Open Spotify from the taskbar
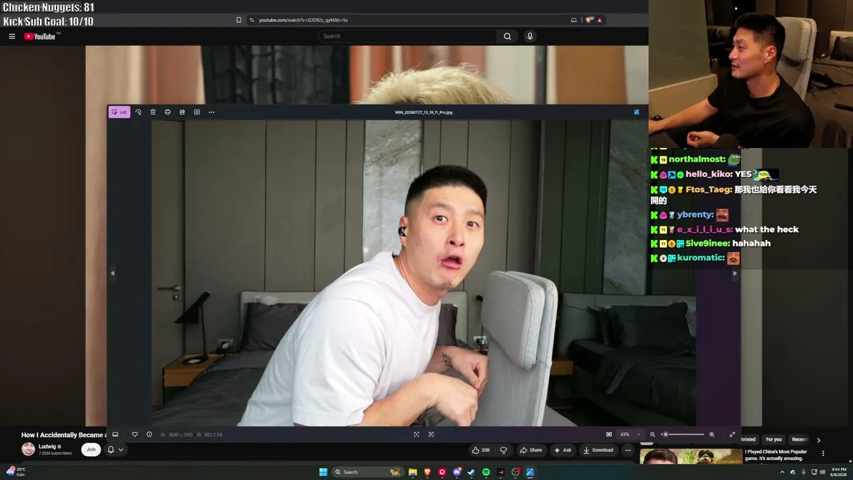 486,472
